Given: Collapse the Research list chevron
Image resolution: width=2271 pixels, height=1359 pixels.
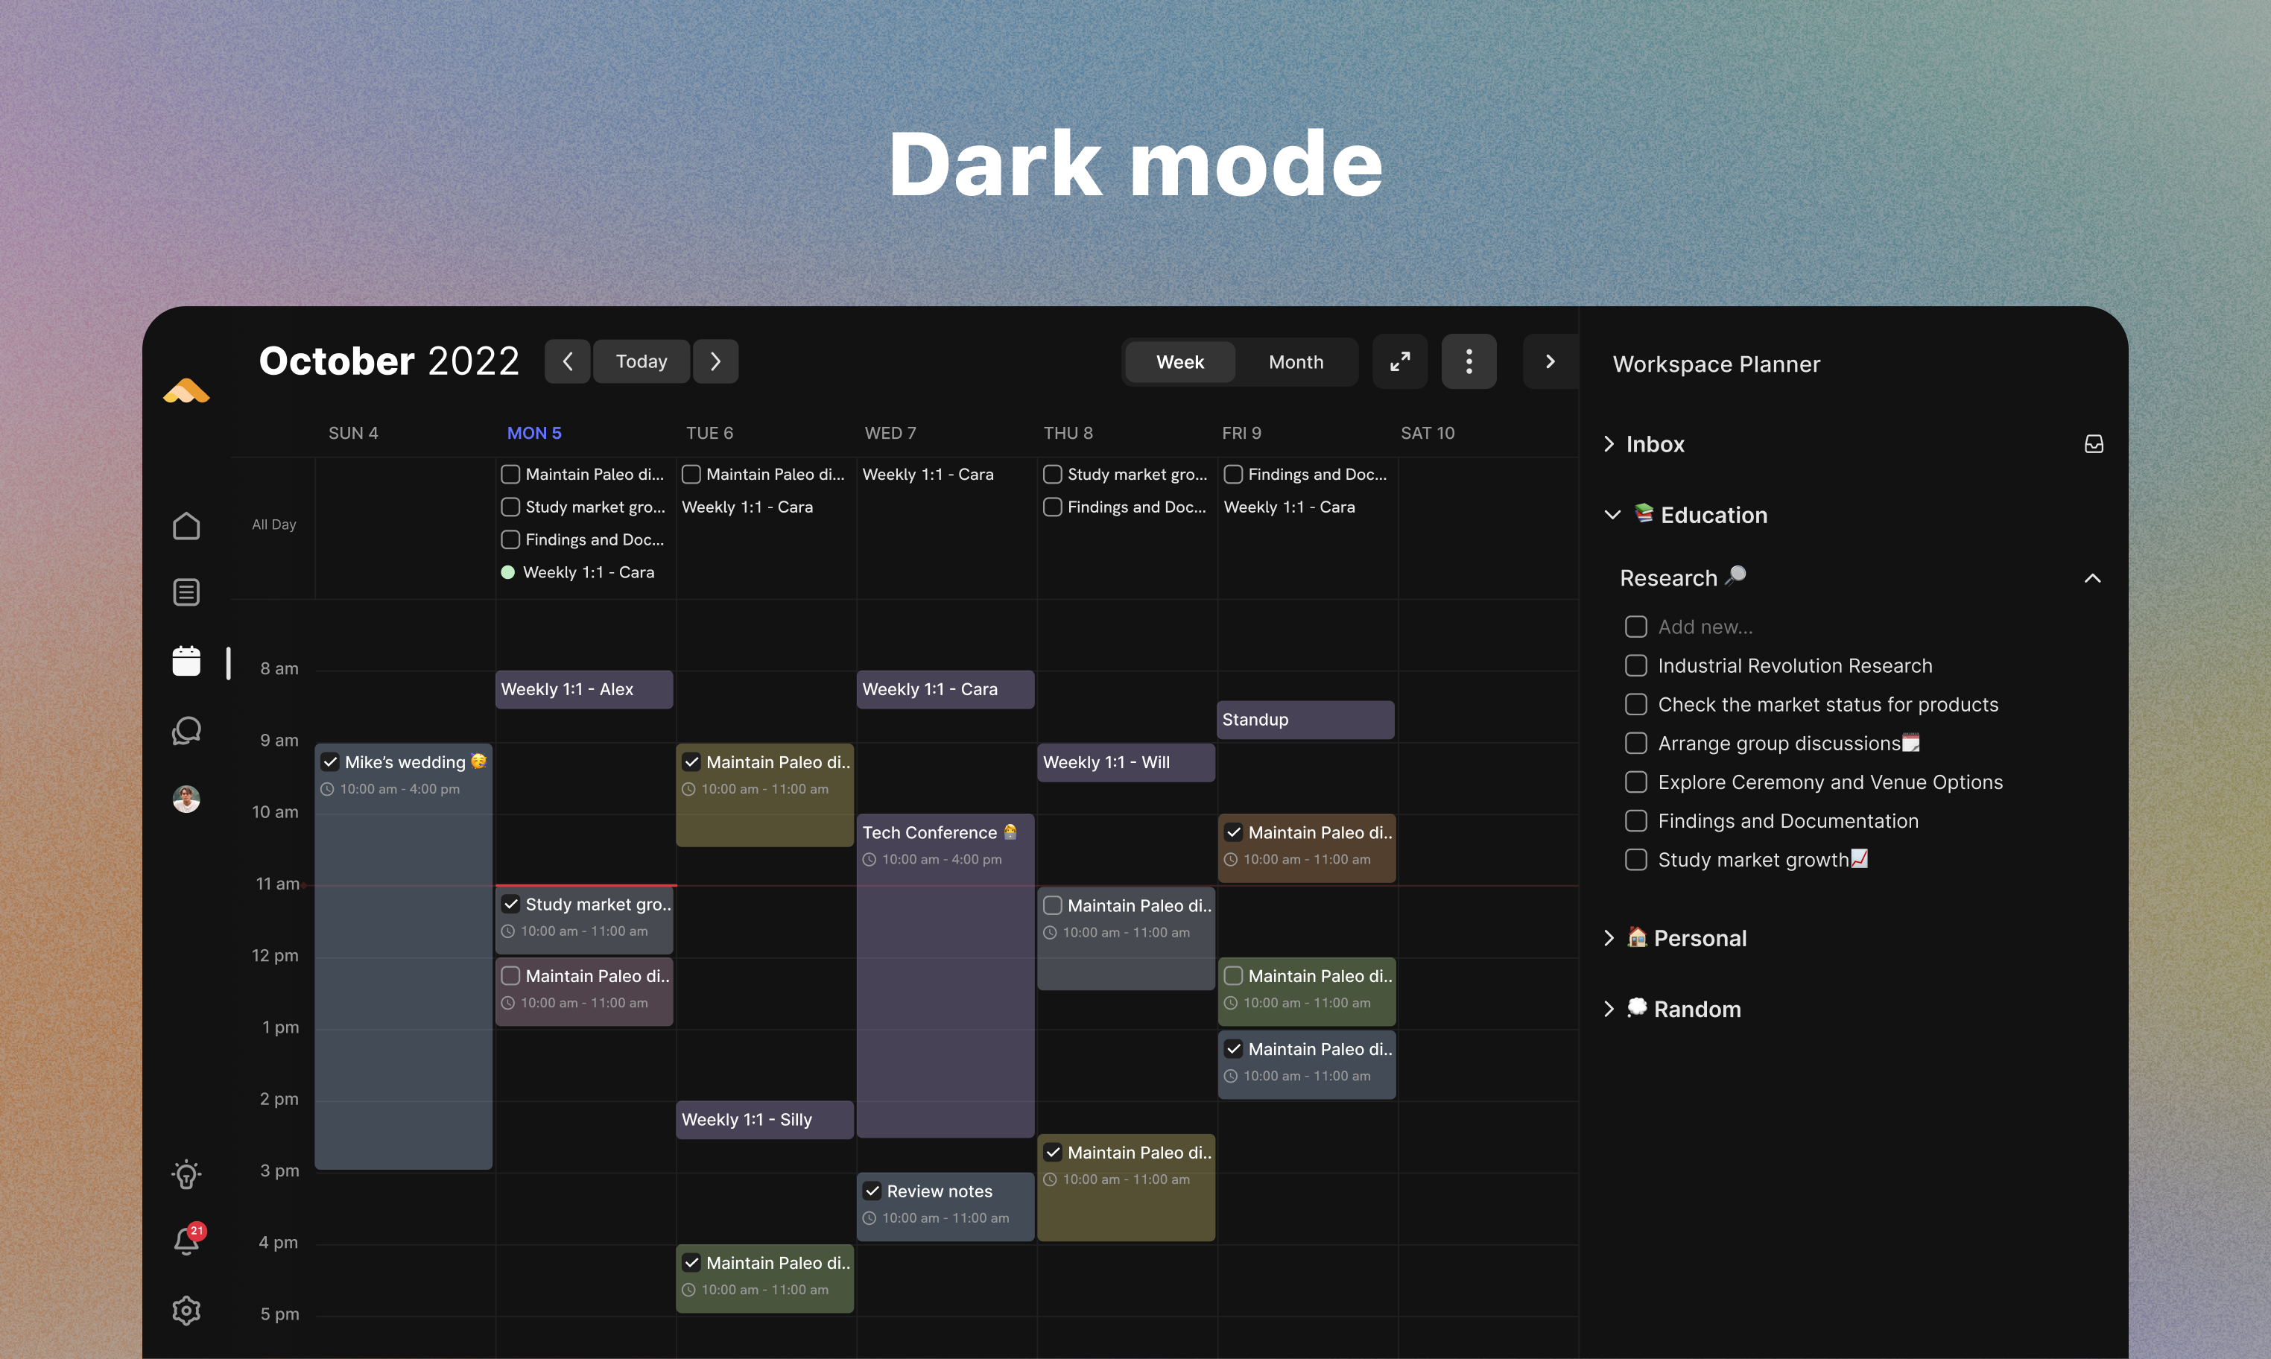Looking at the screenshot, I should [2092, 578].
